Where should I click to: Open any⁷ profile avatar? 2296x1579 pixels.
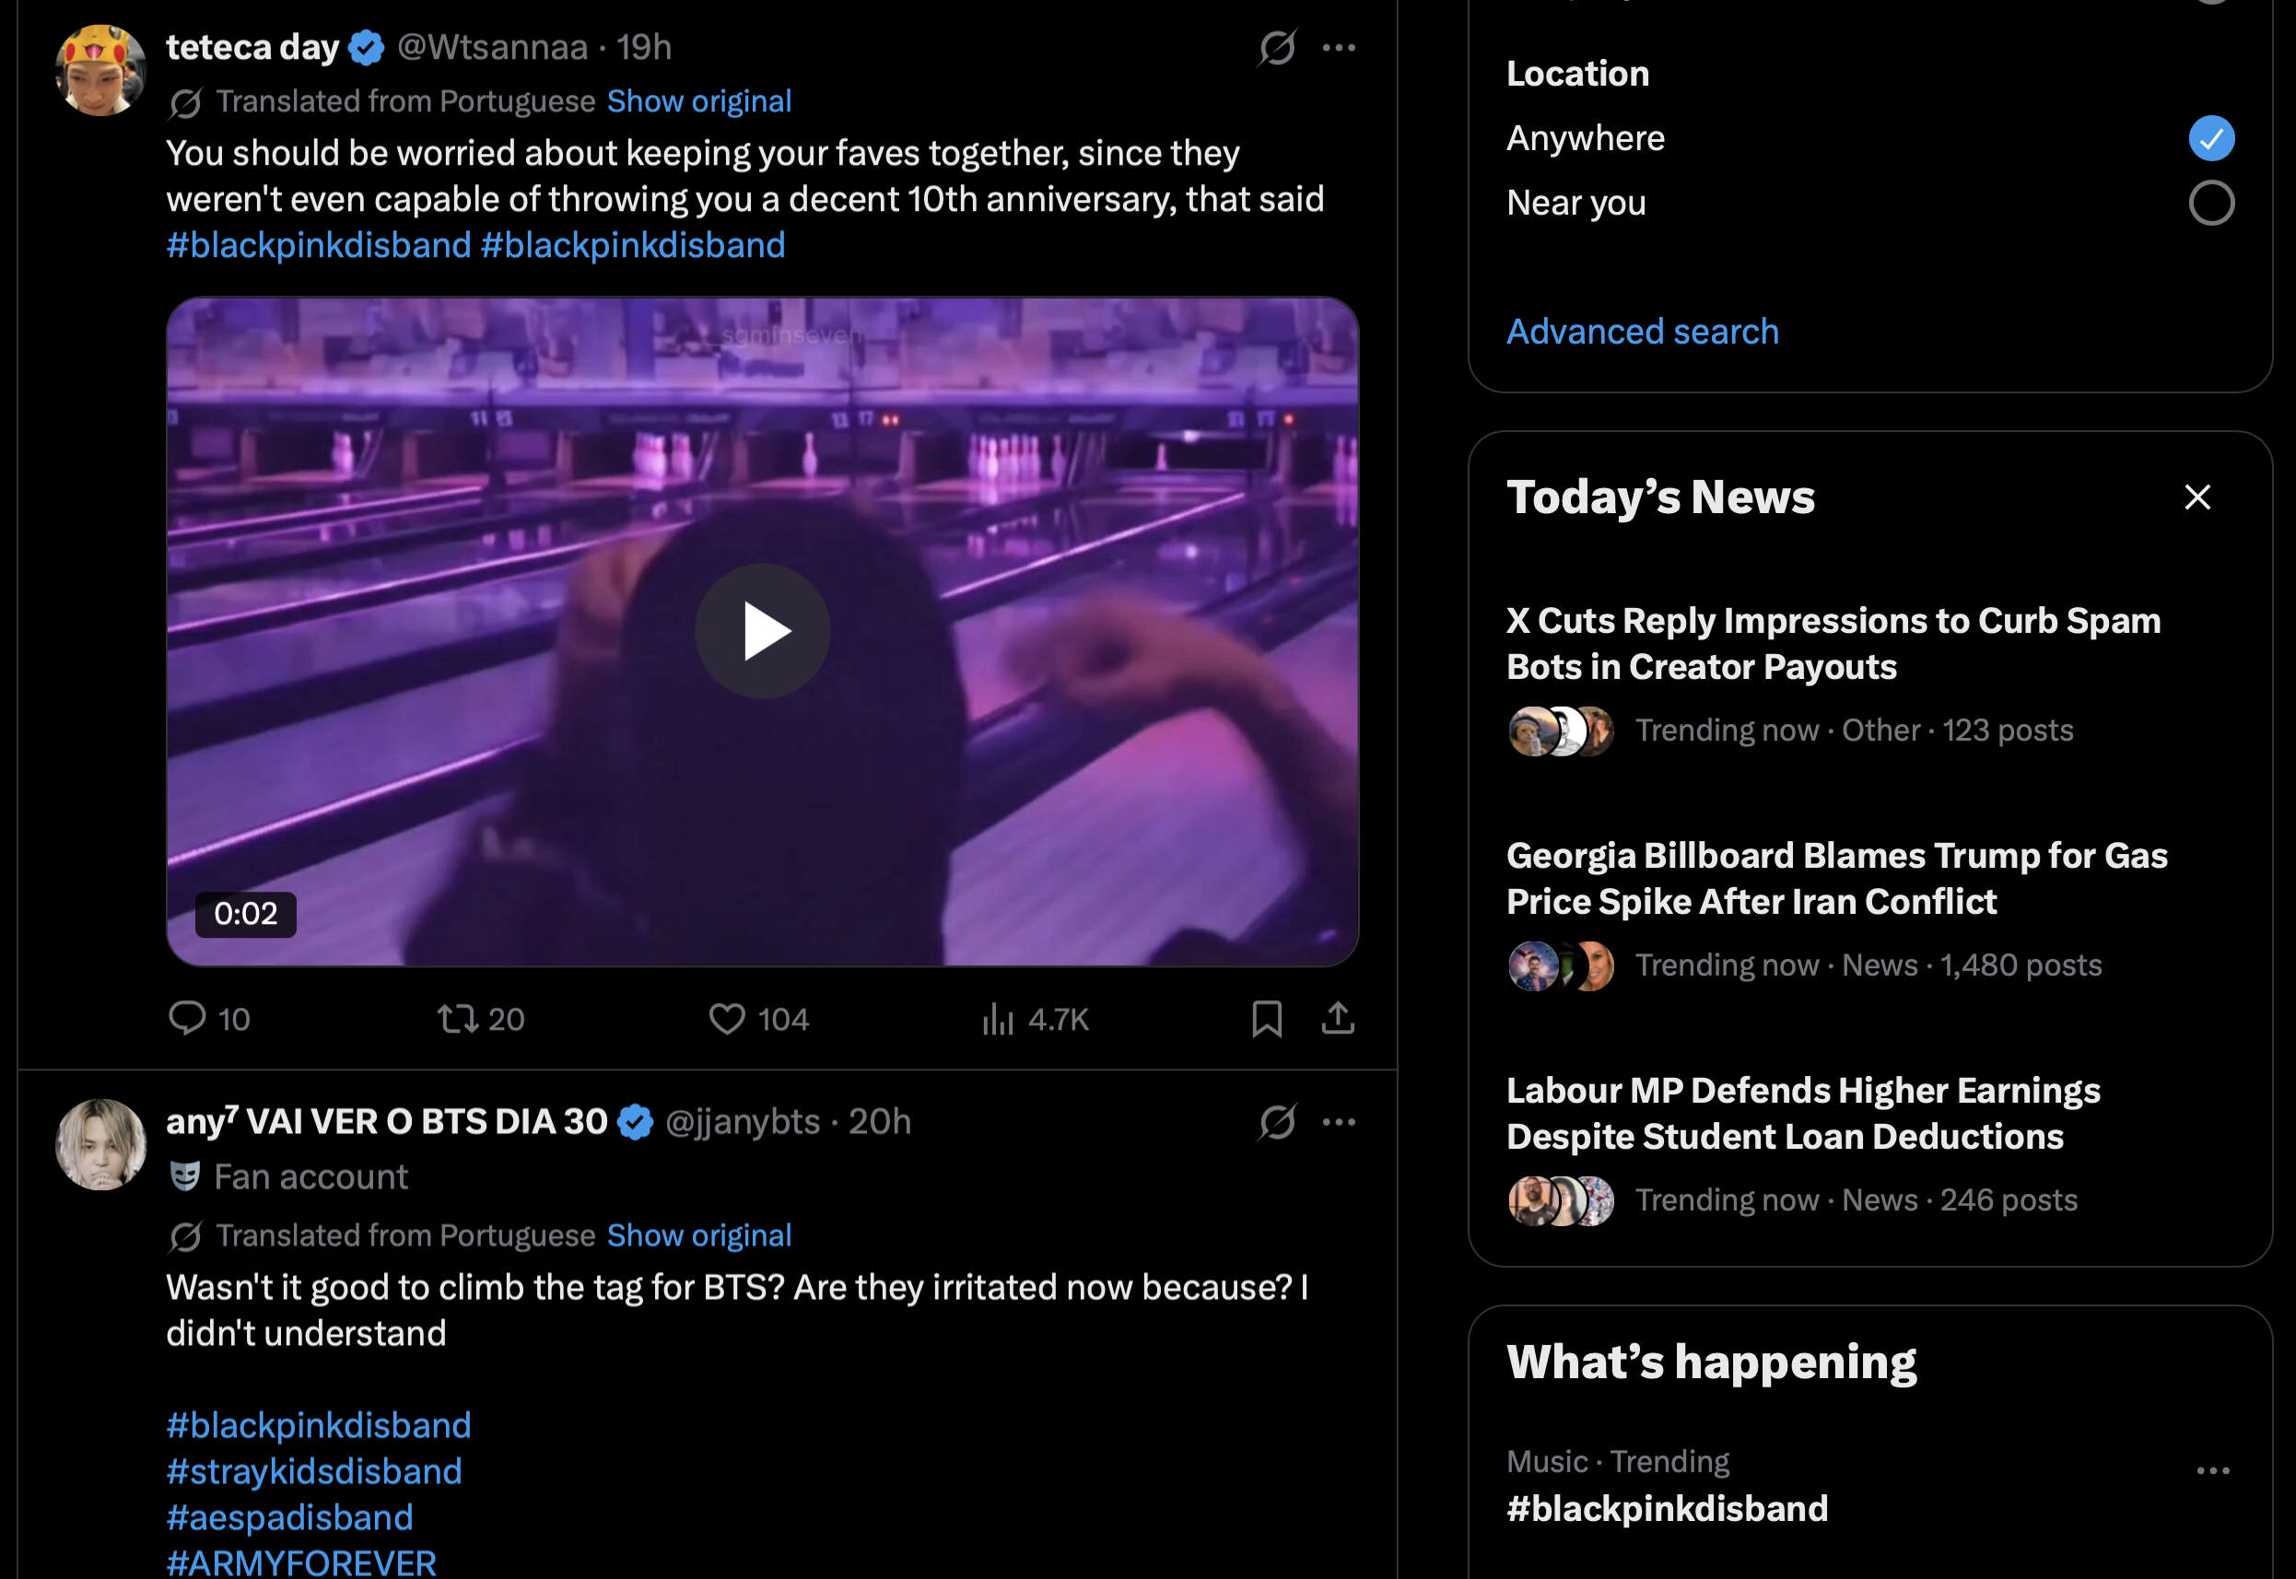(x=101, y=1145)
